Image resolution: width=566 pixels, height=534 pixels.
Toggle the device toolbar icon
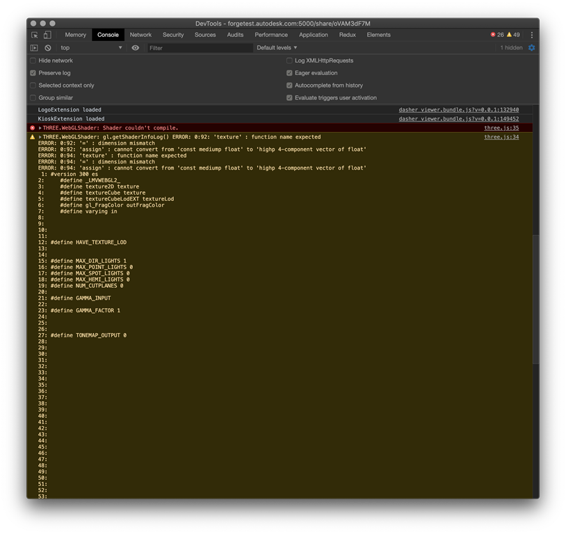click(47, 35)
